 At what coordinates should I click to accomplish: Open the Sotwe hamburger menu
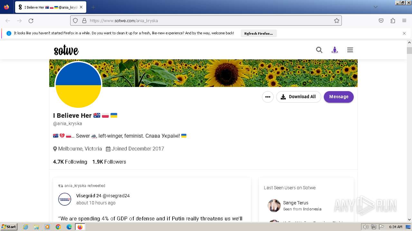tap(350, 50)
